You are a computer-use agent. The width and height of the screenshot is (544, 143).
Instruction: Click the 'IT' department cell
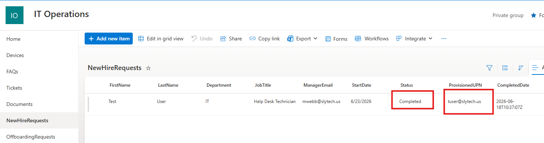tap(207, 102)
